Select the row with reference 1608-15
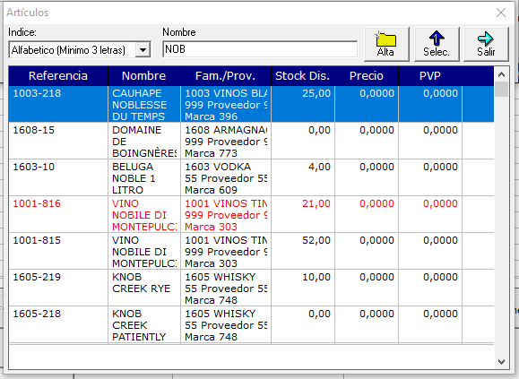The height and width of the screenshot is (379, 519). (x=251, y=141)
